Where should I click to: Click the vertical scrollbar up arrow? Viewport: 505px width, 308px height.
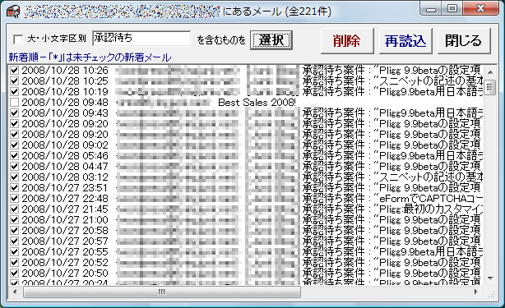pyautogui.click(x=490, y=72)
